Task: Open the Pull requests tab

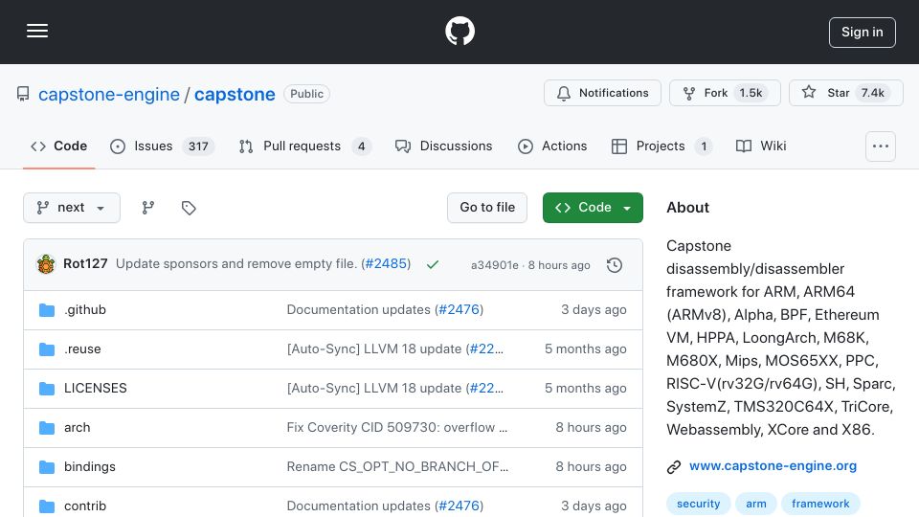Action: click(x=304, y=146)
